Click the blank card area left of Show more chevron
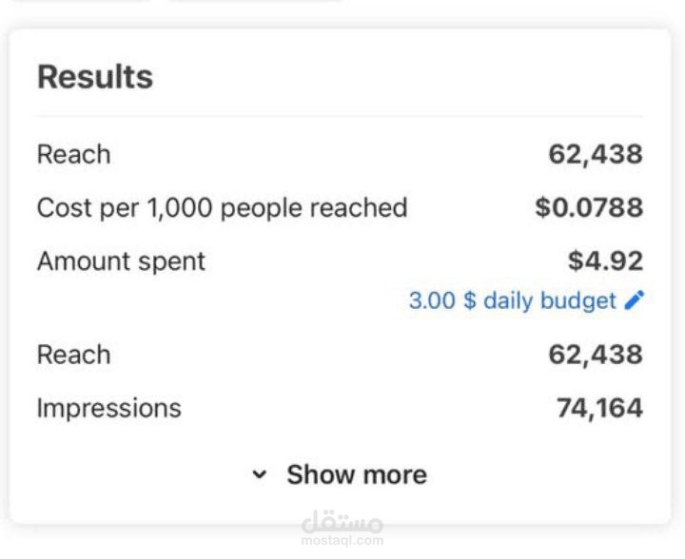Viewport: 685px width, 559px height. point(133,474)
